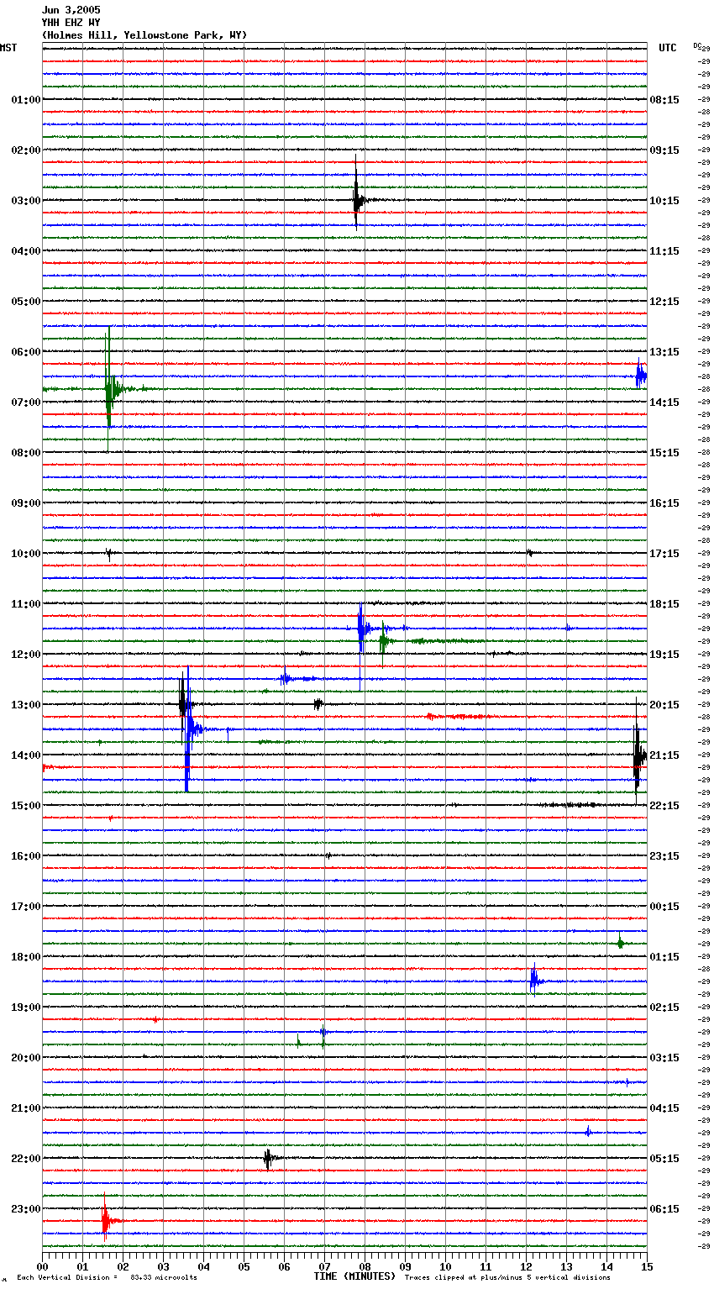Click the "09:15" UTC time label
Screen dimensions: 714x1289
(x=664, y=150)
